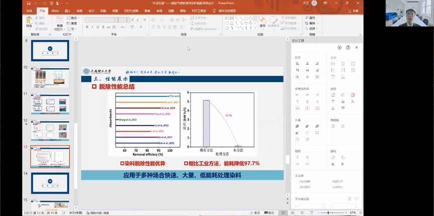Click the Comments (批注) status bar button
434x216 pixels.
[269, 213]
